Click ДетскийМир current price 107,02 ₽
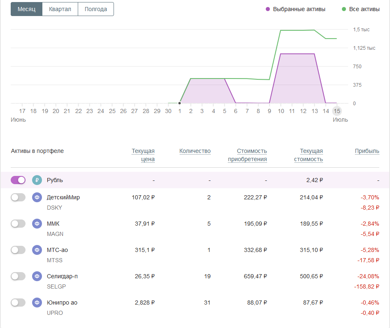This screenshot has width=390, height=328. pos(143,197)
